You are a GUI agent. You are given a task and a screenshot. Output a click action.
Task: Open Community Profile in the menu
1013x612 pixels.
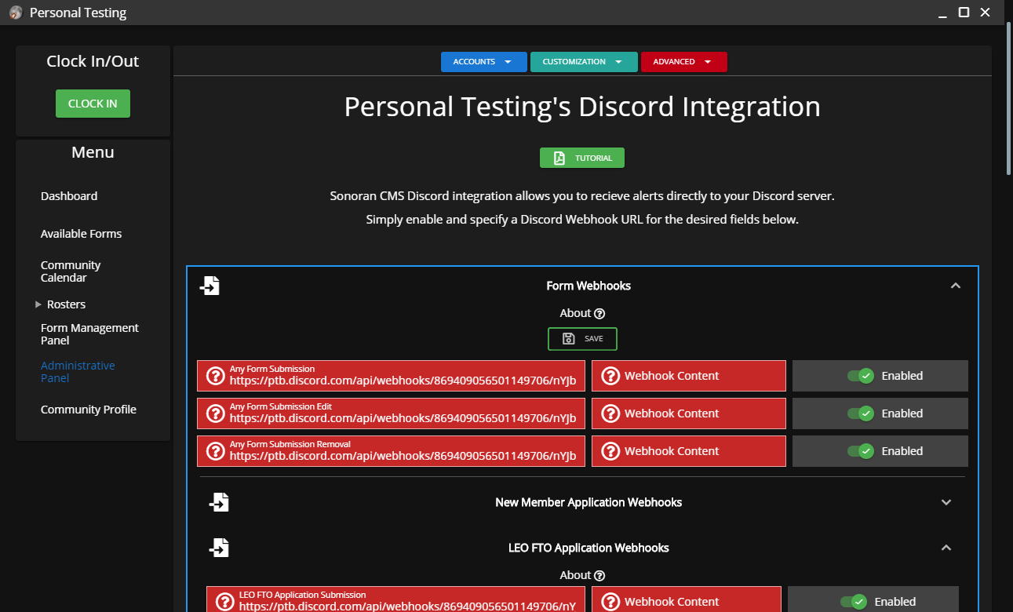coord(89,410)
